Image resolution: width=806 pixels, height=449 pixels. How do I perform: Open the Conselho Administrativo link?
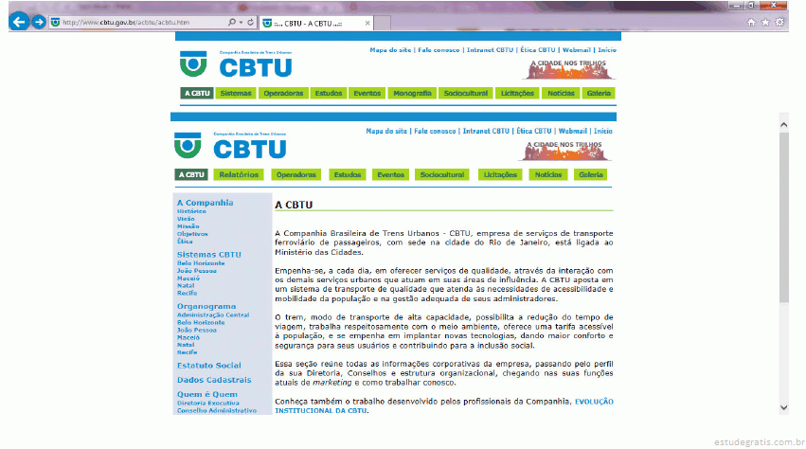point(216,410)
